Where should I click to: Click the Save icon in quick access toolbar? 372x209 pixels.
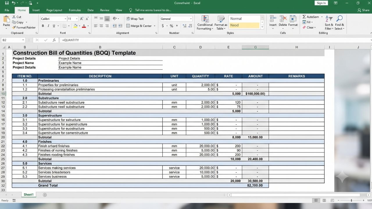(x=6, y=3)
